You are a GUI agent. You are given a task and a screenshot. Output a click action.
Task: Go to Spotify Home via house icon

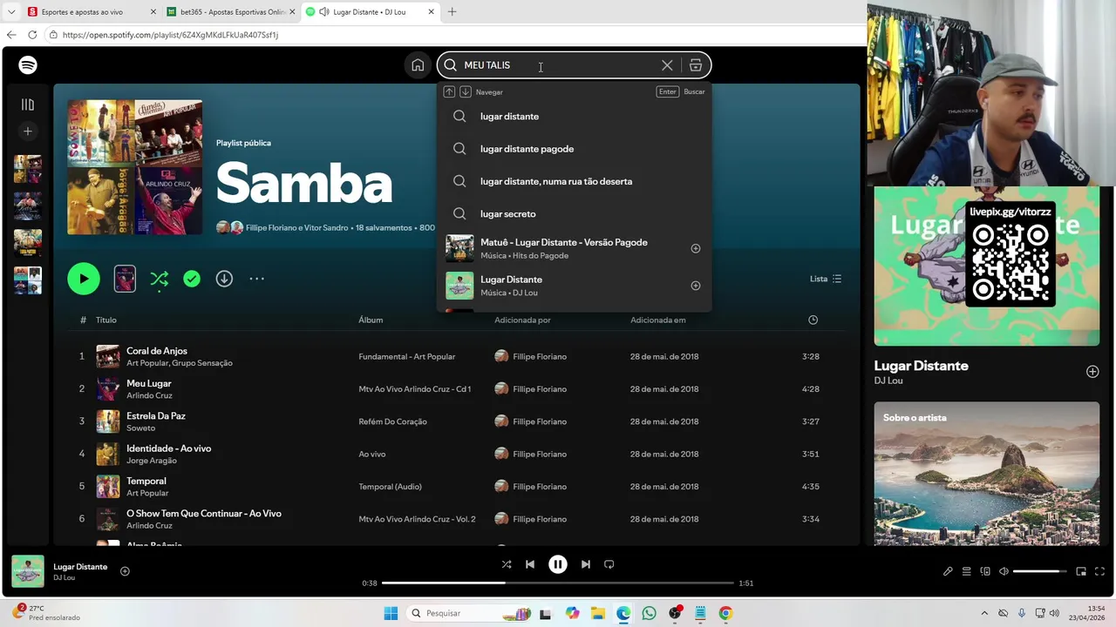(418, 65)
